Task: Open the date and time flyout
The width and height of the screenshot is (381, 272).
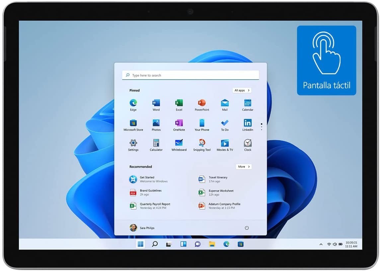Action: [351, 244]
